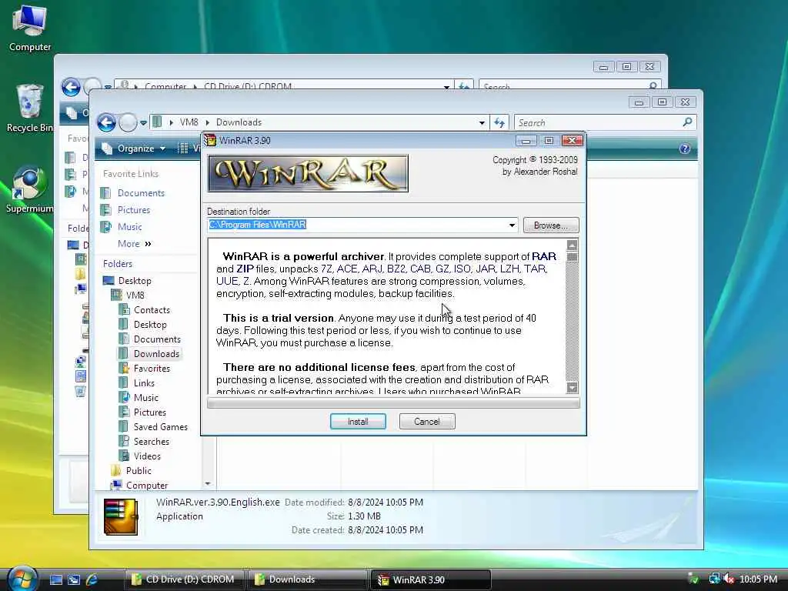This screenshot has height=591, width=788.
Task: Click Refresh icon in Downloads window
Action: pos(499,122)
